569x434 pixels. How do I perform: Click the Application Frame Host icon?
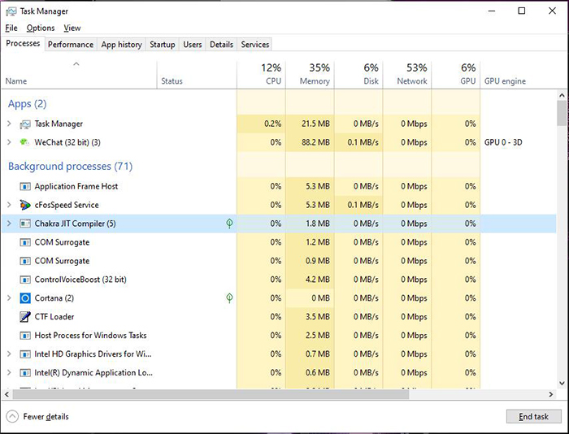point(25,186)
